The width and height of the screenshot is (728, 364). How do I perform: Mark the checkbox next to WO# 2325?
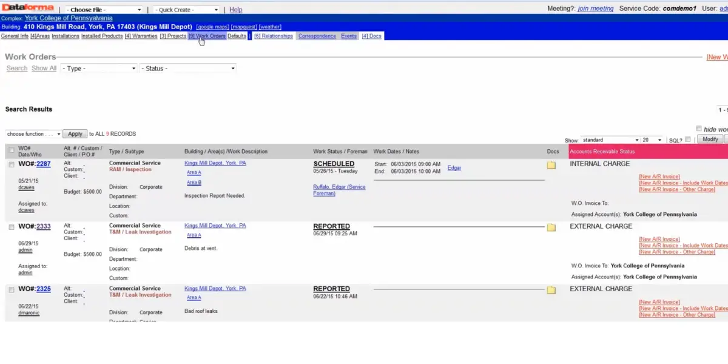[12, 290]
